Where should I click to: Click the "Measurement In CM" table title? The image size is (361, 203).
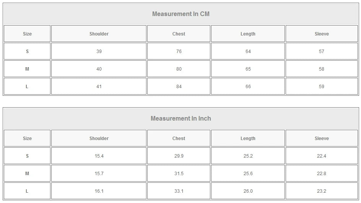coord(180,14)
